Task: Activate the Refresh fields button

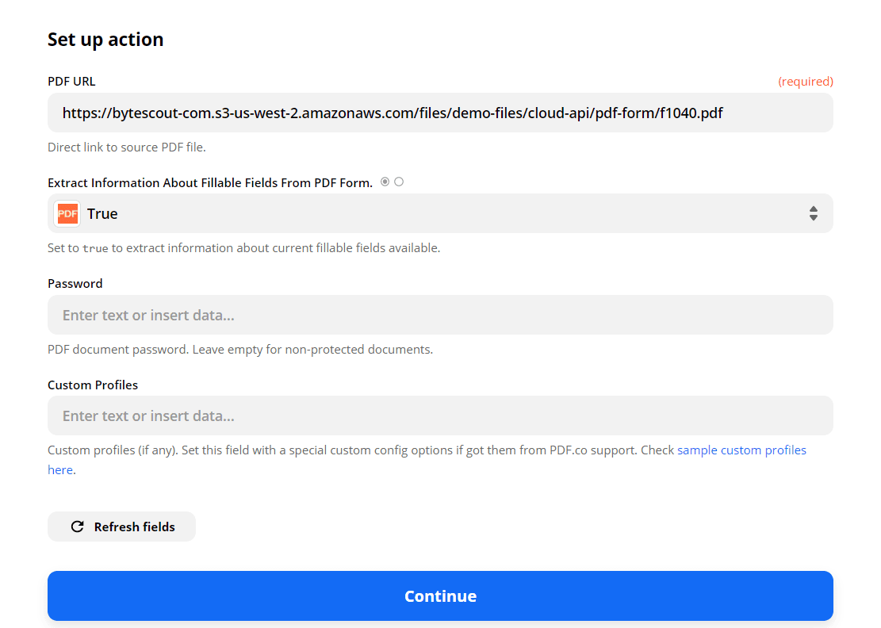Action: click(121, 526)
